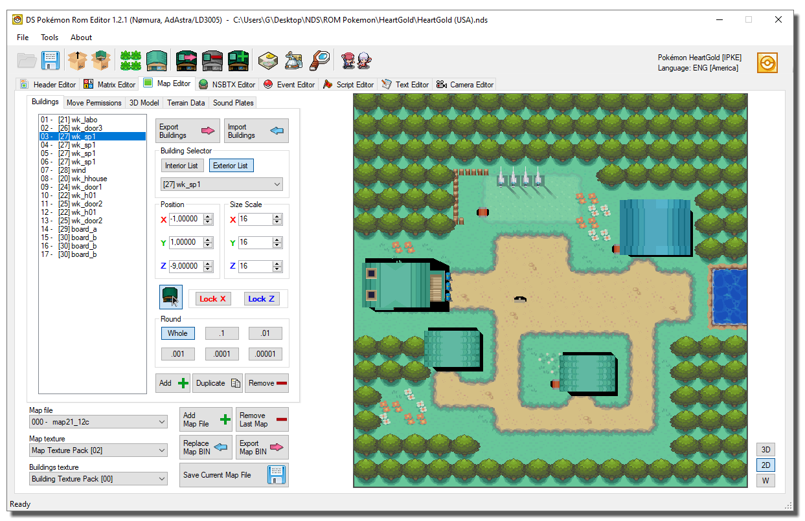Image resolution: width=805 pixels, height=521 pixels.
Task: Click the Position X value field
Action: coord(186,219)
